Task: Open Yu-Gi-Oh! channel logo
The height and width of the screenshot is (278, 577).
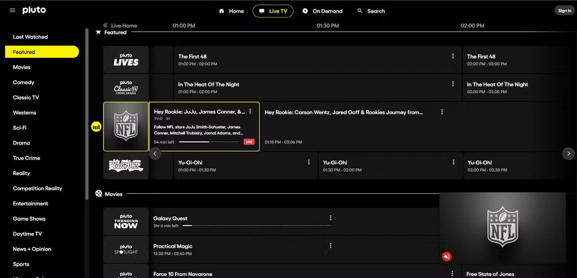Action: point(126,166)
